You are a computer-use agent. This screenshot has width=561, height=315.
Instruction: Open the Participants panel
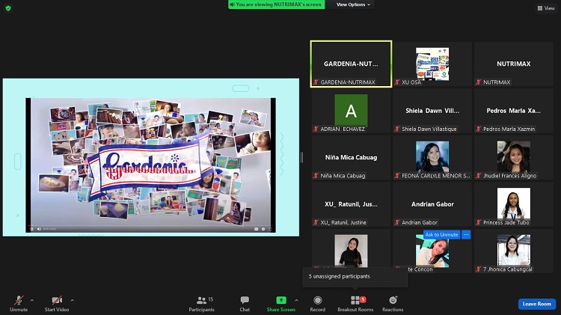click(201, 303)
